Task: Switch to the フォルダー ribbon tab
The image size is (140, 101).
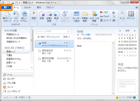Action: pyautogui.click(x=27, y=8)
